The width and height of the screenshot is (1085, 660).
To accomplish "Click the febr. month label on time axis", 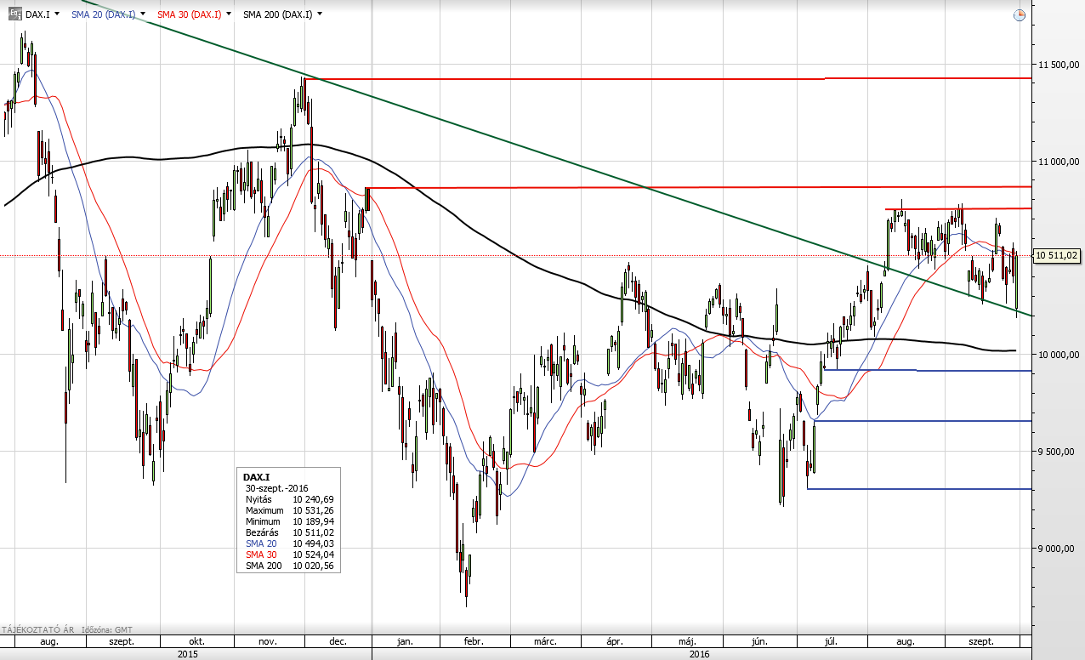I will [x=474, y=642].
